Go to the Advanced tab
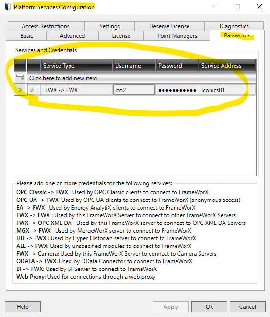 pyautogui.click(x=72, y=36)
